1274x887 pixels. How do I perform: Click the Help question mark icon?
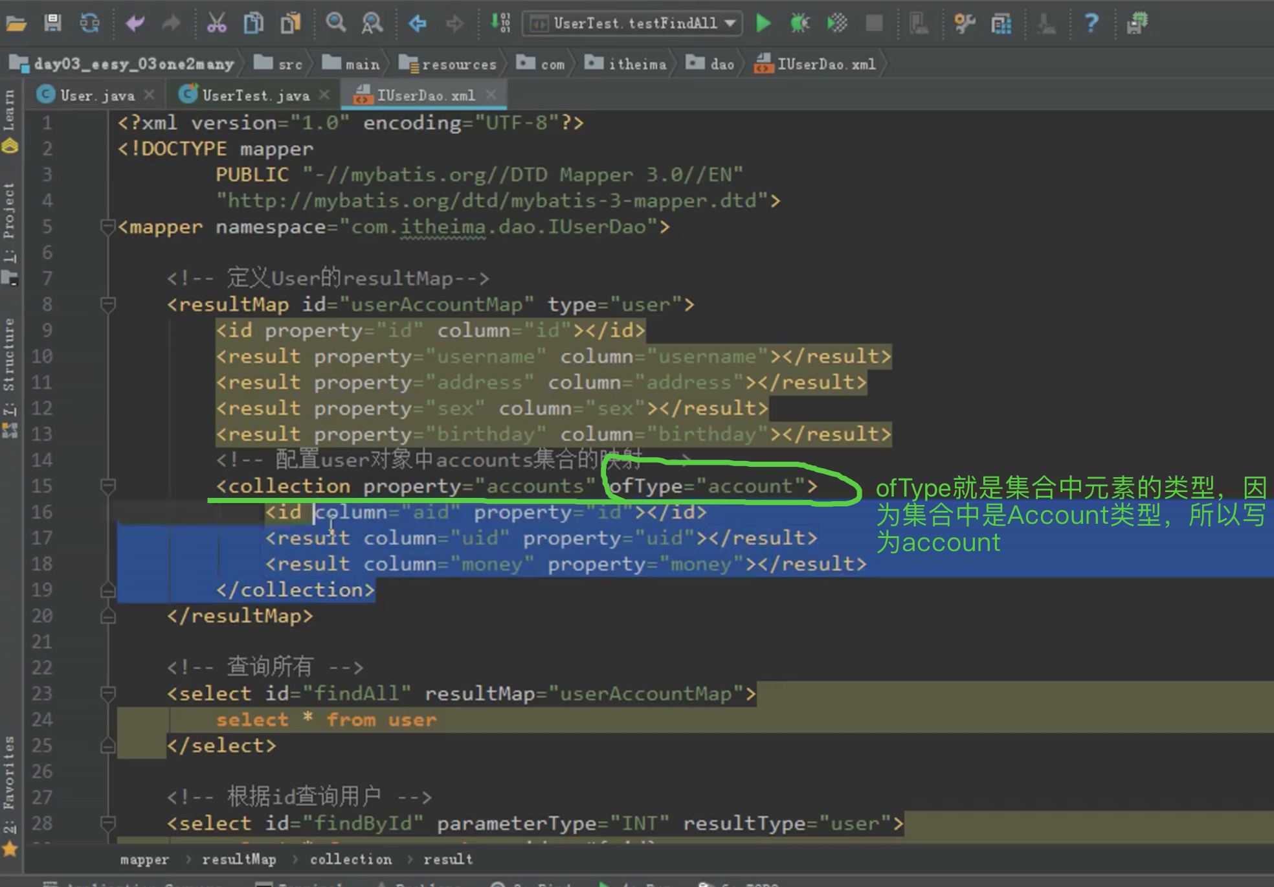tap(1091, 23)
